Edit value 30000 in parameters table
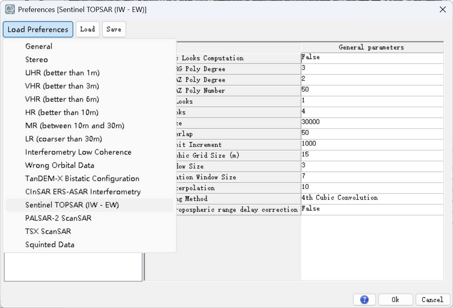Viewport: 453px width, 308px height. point(372,123)
